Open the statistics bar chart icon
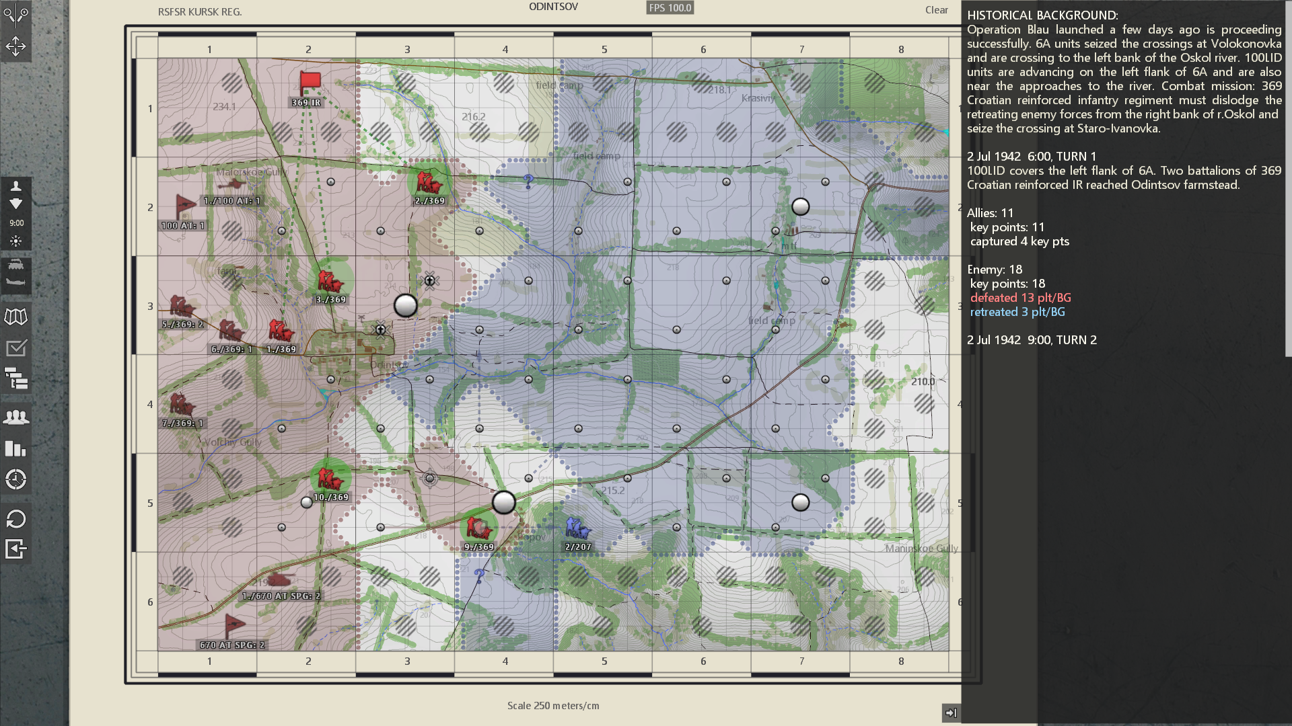Screen dimensions: 1292x726 click(x=15, y=448)
